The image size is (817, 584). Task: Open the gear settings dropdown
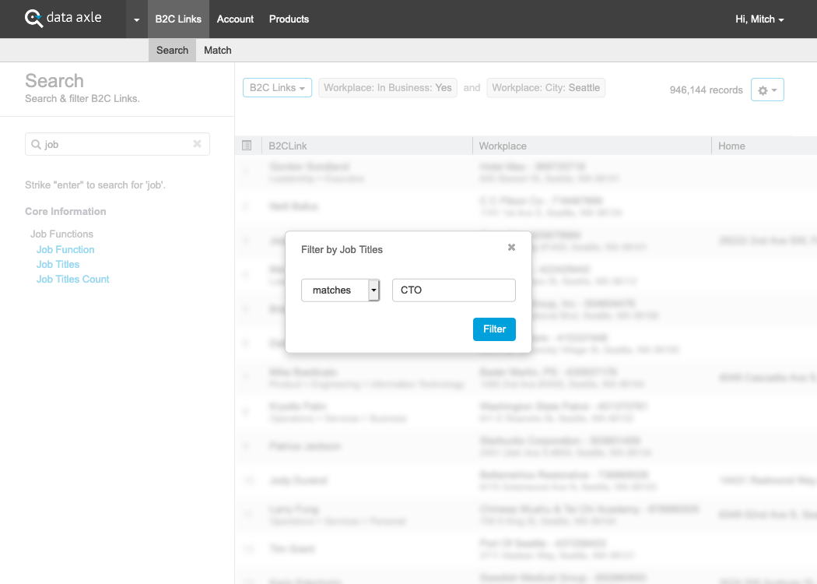[766, 90]
